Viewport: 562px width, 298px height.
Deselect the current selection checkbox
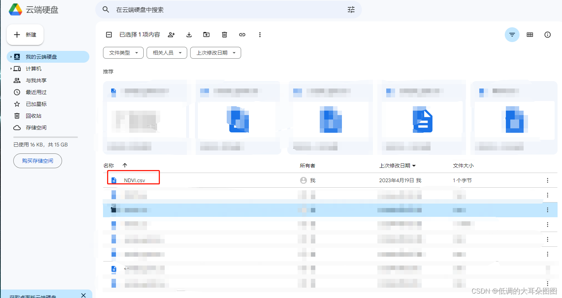click(109, 34)
